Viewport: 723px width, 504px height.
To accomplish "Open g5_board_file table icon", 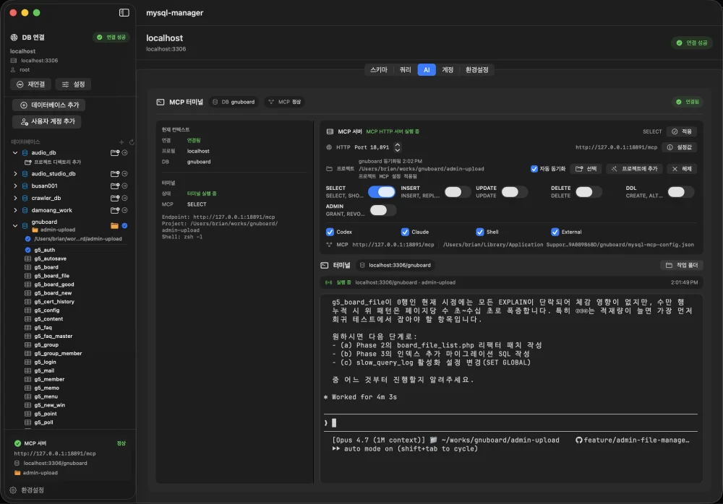I will tap(27, 276).
